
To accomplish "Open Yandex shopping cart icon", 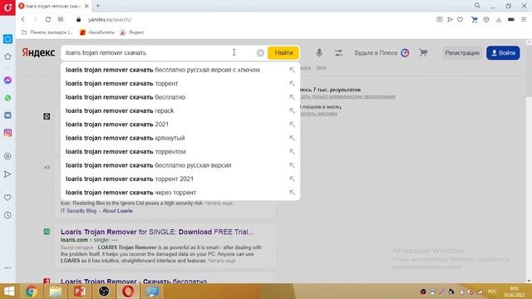I will [423, 53].
